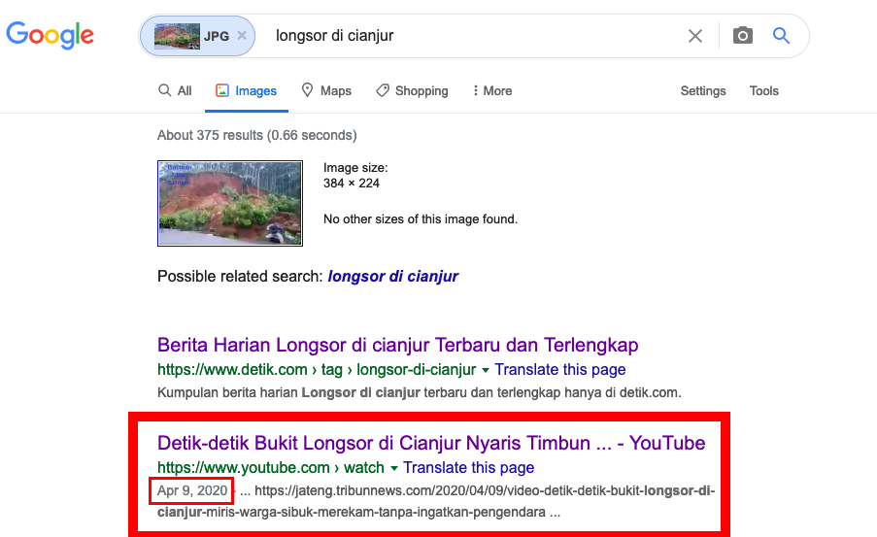Click the detik.com tag URL text

317,370
